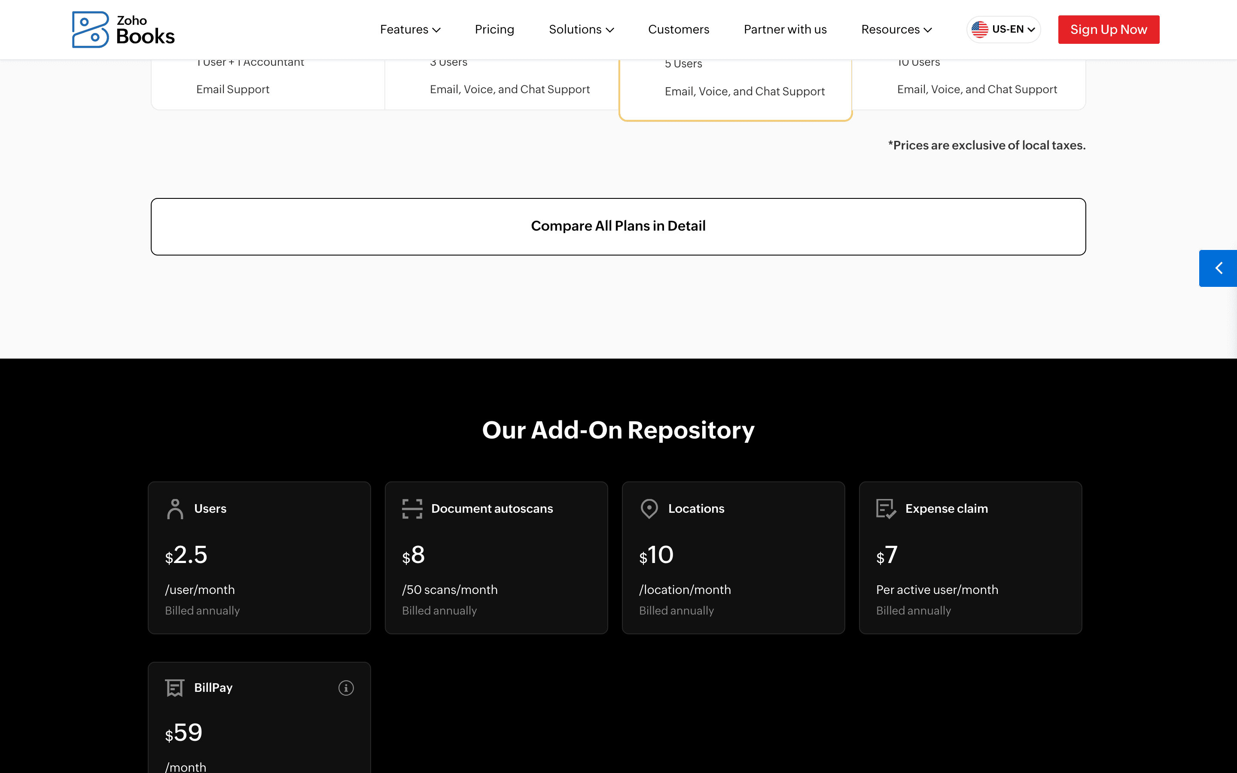Viewport: 1237px width, 773px height.
Task: Click the Document autoscans scan icon
Action: [x=412, y=509]
